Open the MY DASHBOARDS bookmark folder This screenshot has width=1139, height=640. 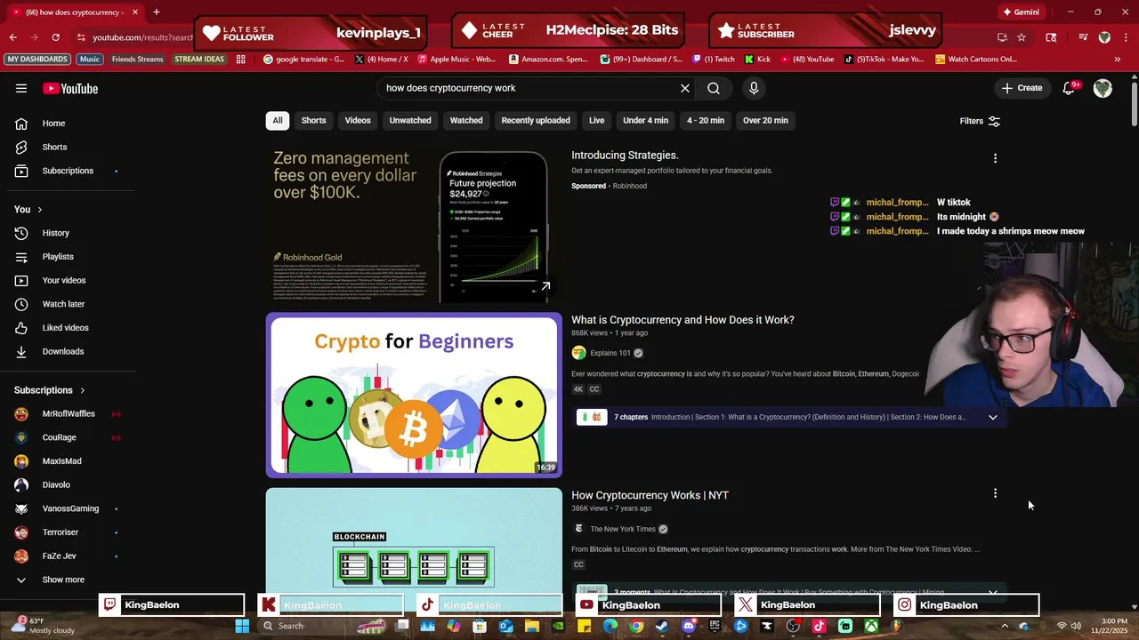click(37, 60)
